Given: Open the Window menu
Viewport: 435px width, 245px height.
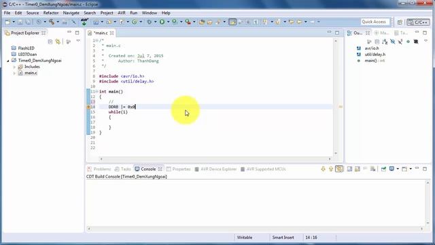Looking at the screenshot, I should (x=150, y=13).
